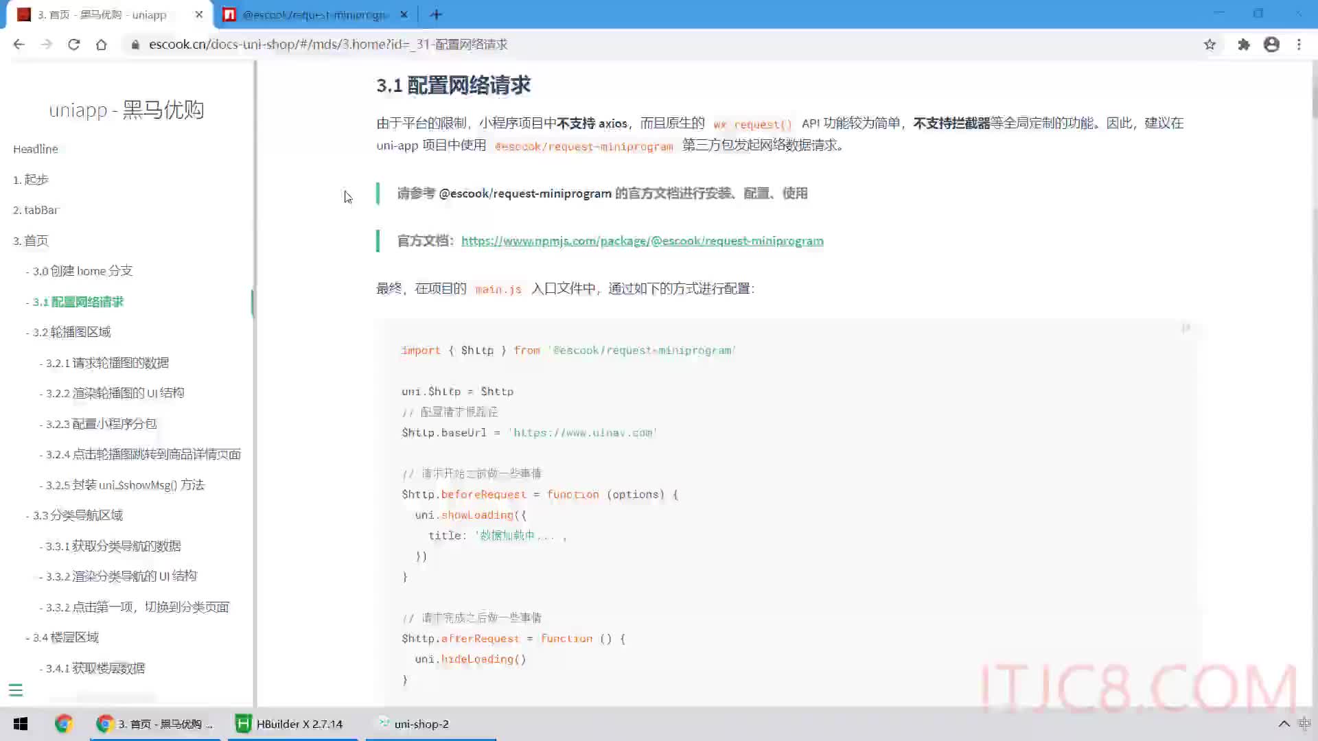
Task: Open the '1. 起步' sidebar item
Action: pyautogui.click(x=31, y=180)
